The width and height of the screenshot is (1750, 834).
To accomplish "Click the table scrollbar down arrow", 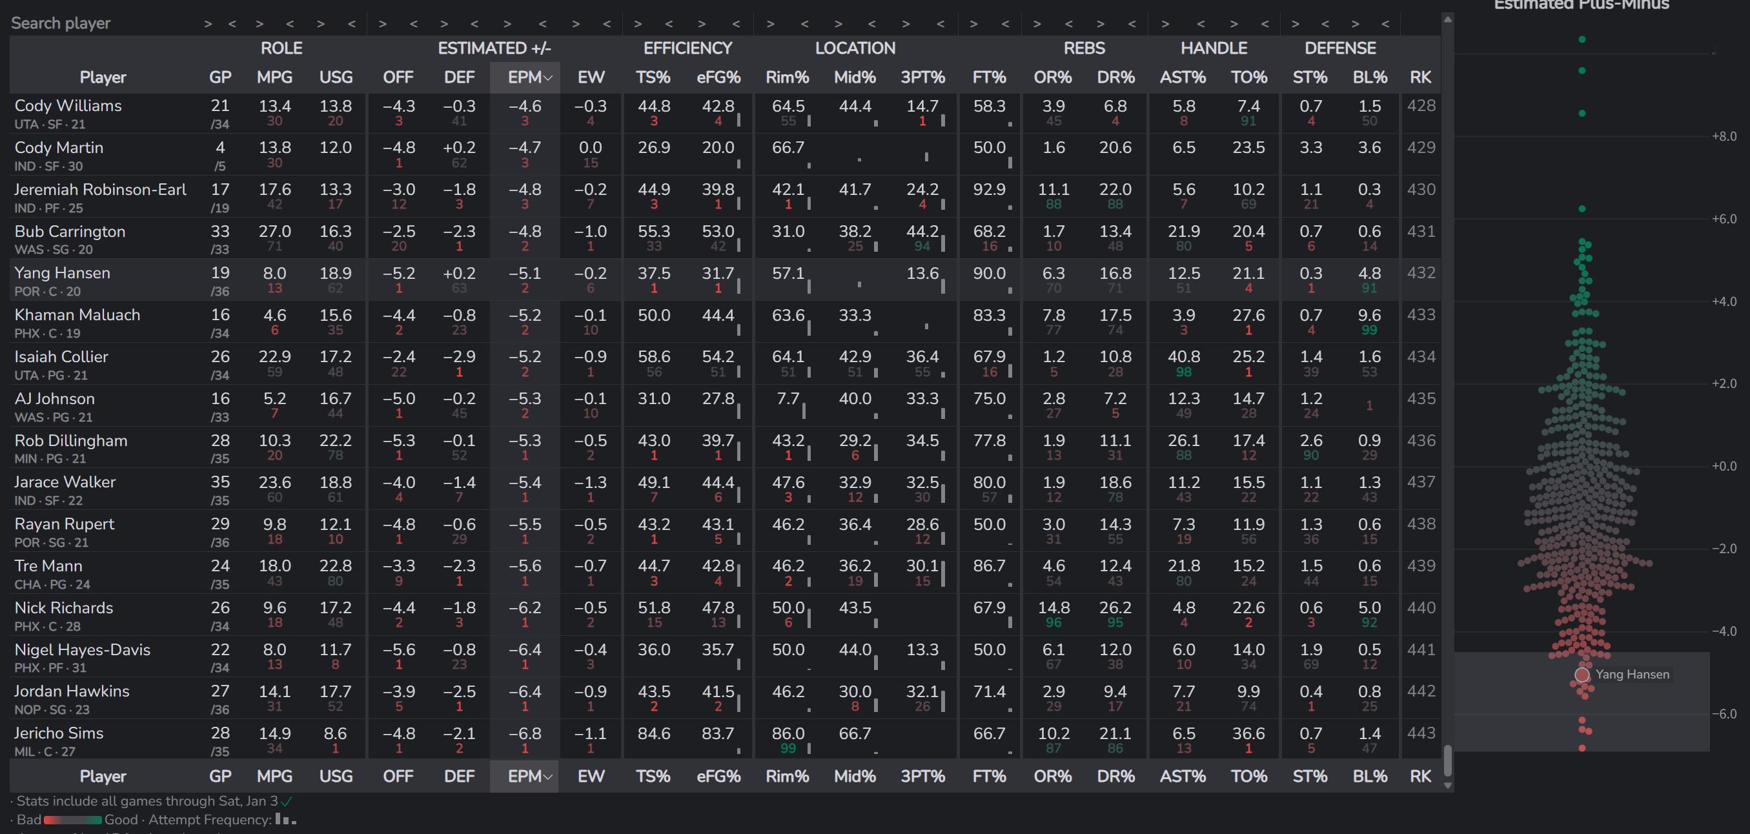I will [x=1448, y=785].
